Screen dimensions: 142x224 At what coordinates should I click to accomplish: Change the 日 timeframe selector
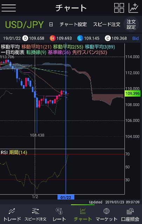click(51, 24)
